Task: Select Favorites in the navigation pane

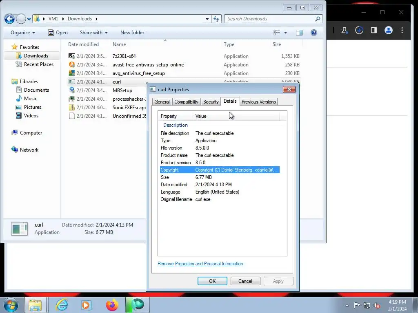Action: coord(29,47)
